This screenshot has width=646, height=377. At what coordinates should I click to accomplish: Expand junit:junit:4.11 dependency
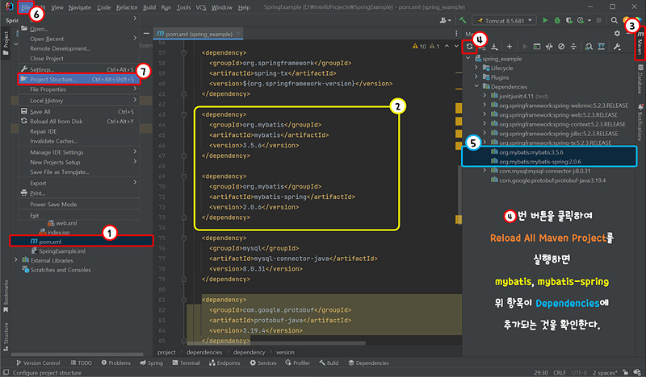click(485, 96)
